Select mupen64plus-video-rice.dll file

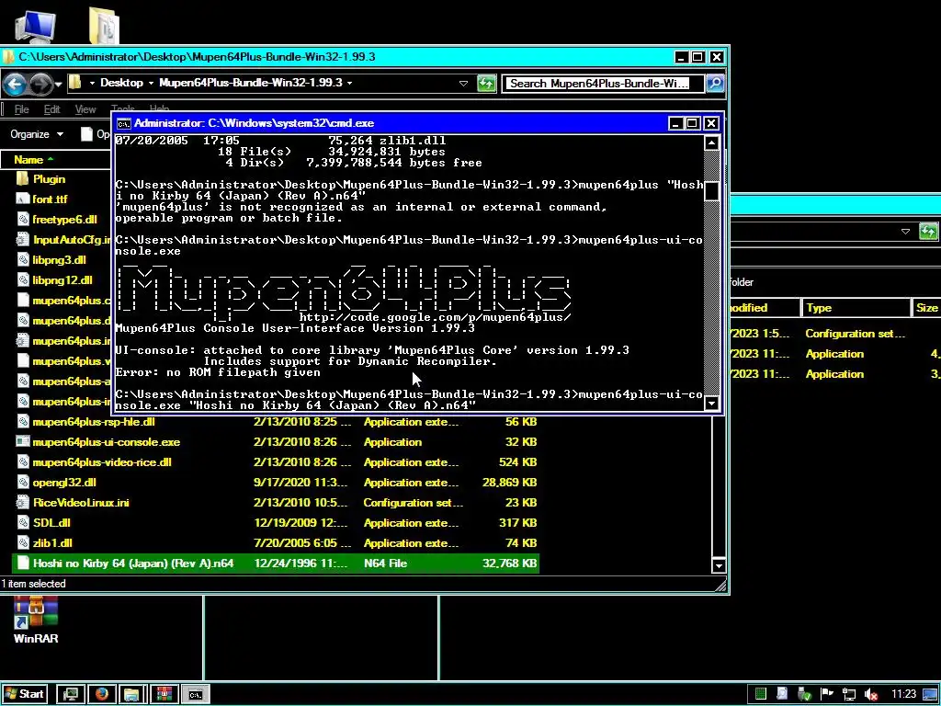click(95, 462)
